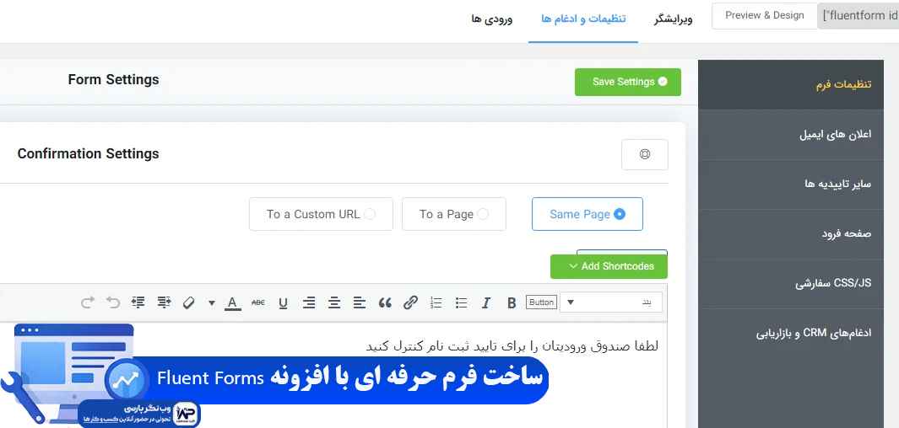899x428 pixels.
Task: Open اعلان های ایمیل in sidebar
Action: tap(791, 135)
